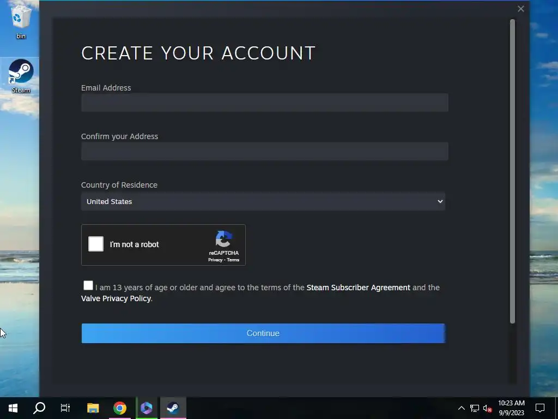The image size is (558, 419).
Task: Open the Valve Privacy Policy link
Action: 116,298
